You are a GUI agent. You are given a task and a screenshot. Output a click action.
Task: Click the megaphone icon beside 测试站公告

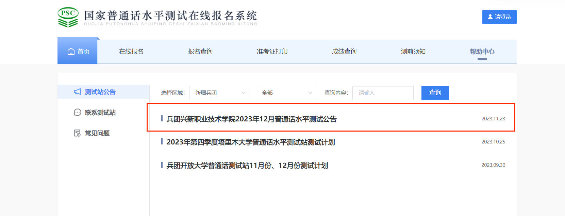[78, 92]
